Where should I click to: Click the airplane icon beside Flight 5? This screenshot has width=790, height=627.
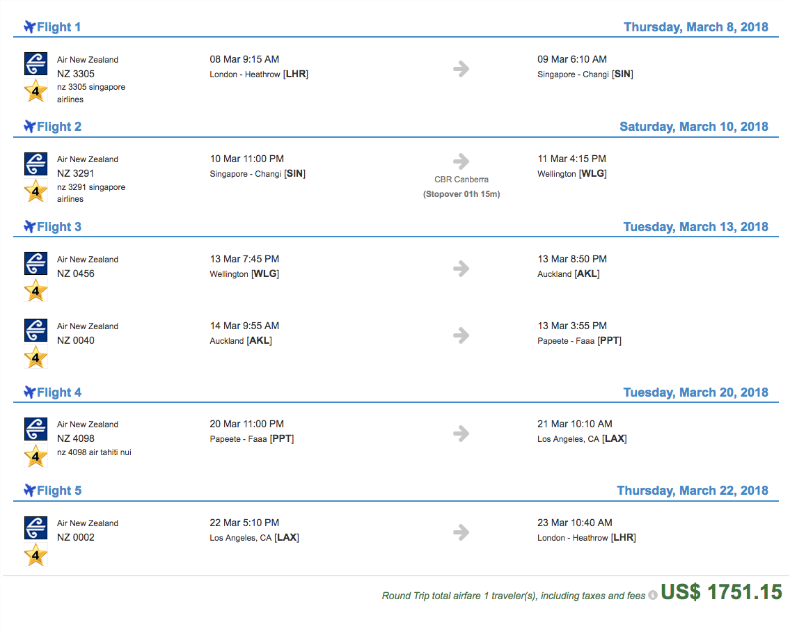(x=30, y=491)
